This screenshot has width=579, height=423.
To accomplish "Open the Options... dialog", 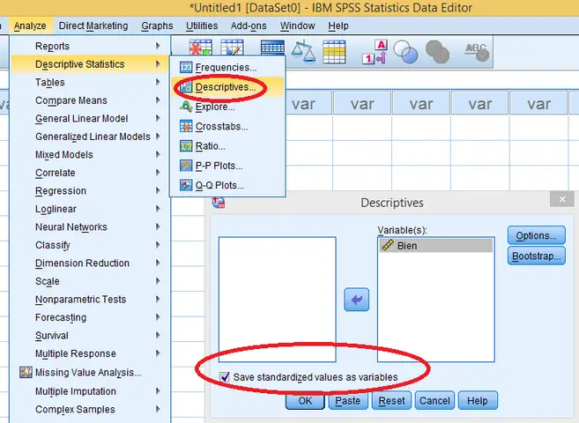I will [x=536, y=235].
